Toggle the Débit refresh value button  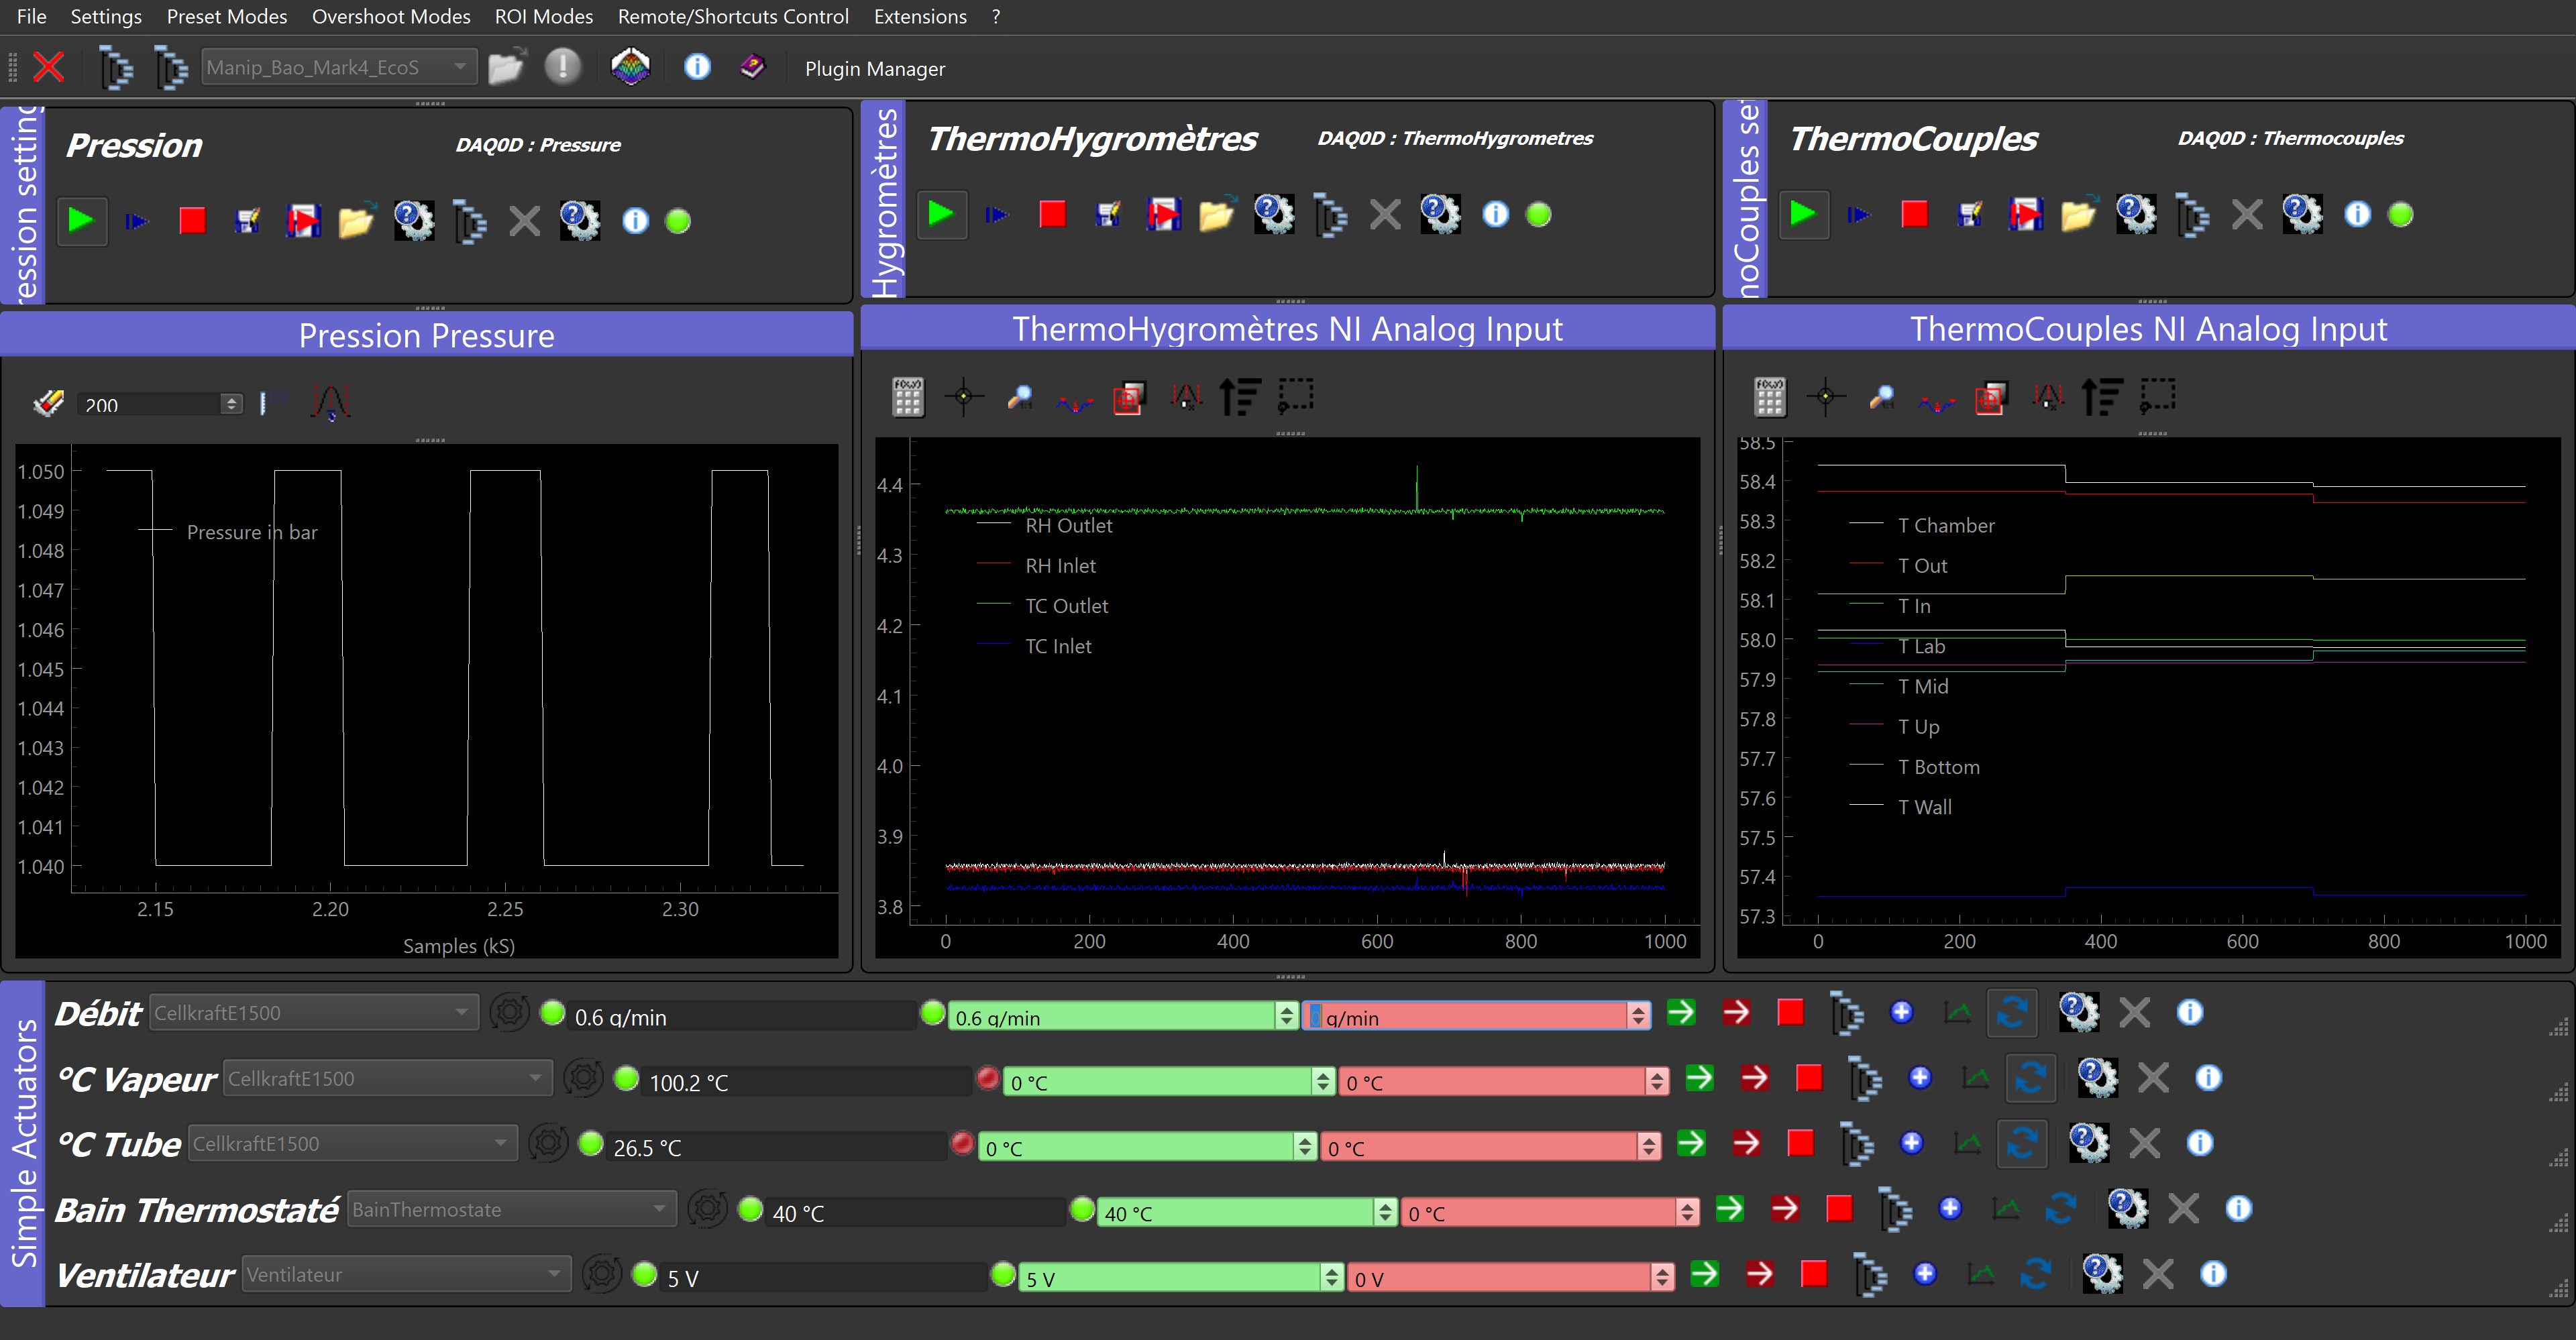(x=2012, y=1012)
